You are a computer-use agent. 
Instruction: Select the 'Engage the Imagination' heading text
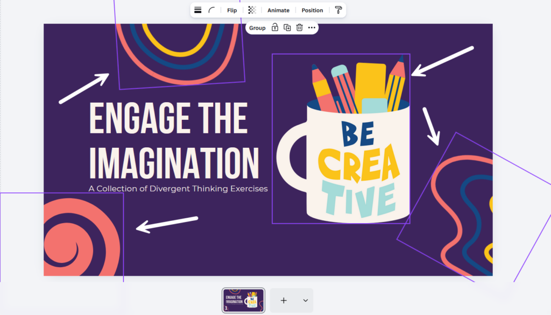click(x=172, y=141)
